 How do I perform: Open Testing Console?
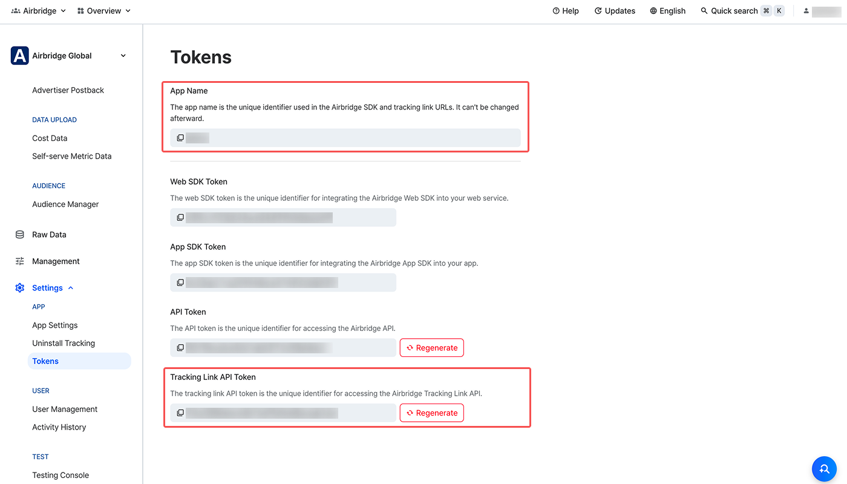point(60,475)
